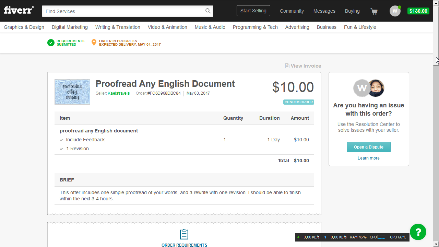Open Graphics & Design category

pyautogui.click(x=24, y=27)
